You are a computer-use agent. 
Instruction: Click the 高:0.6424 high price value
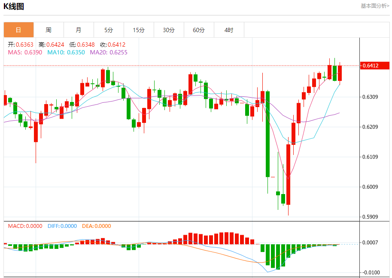click(51, 45)
